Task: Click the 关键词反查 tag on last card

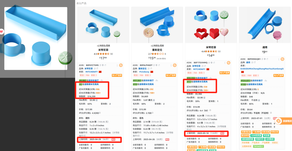Action: coord(246,132)
